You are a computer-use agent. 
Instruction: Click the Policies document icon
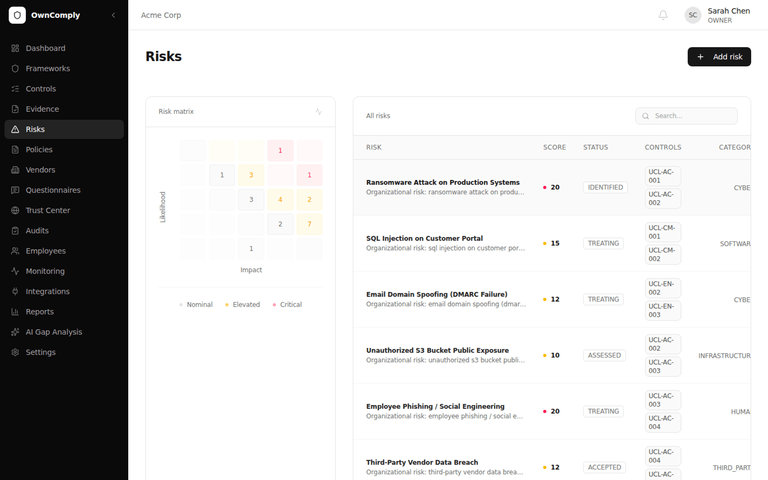[x=15, y=150]
